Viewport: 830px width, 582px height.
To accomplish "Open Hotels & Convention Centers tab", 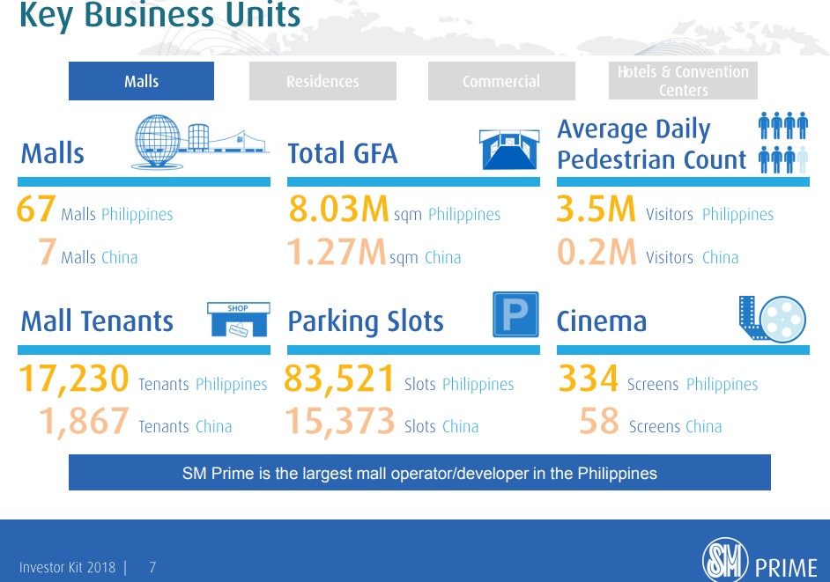I will [x=683, y=80].
